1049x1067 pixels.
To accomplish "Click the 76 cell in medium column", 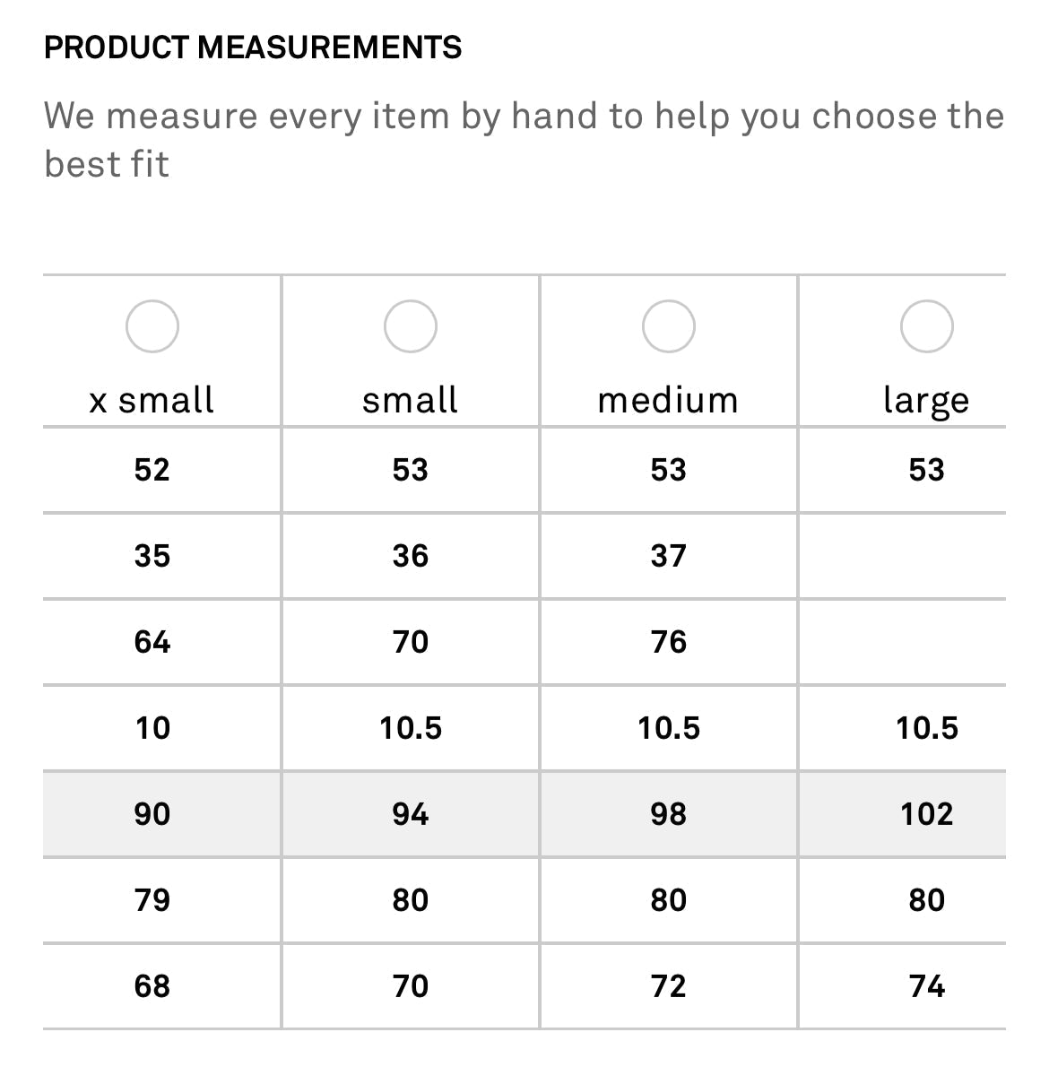I will [x=669, y=642].
